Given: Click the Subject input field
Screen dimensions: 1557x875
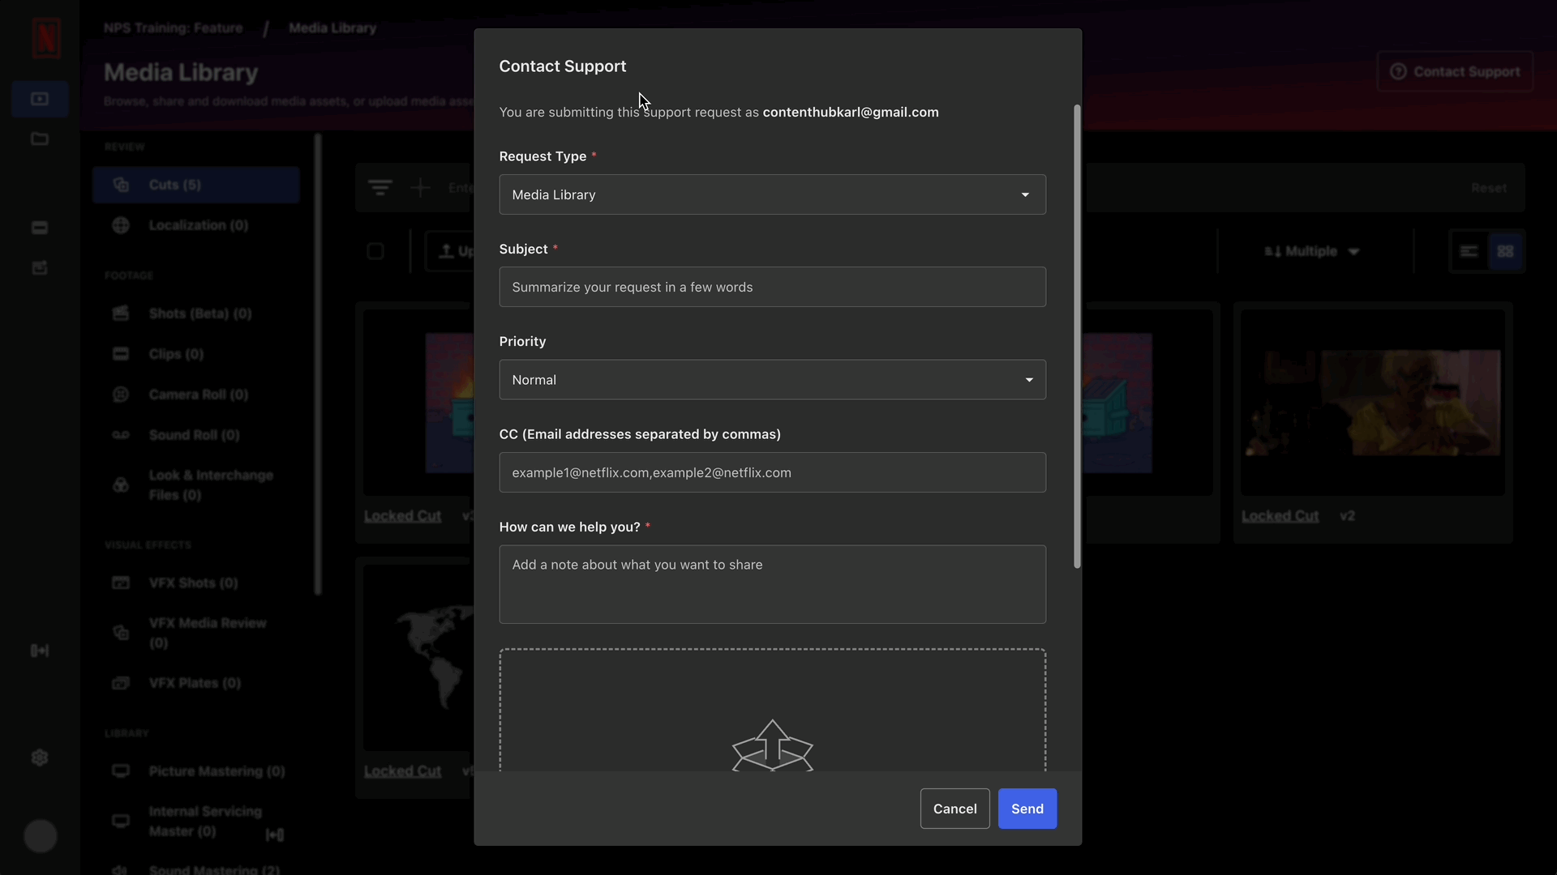Looking at the screenshot, I should coord(771,286).
